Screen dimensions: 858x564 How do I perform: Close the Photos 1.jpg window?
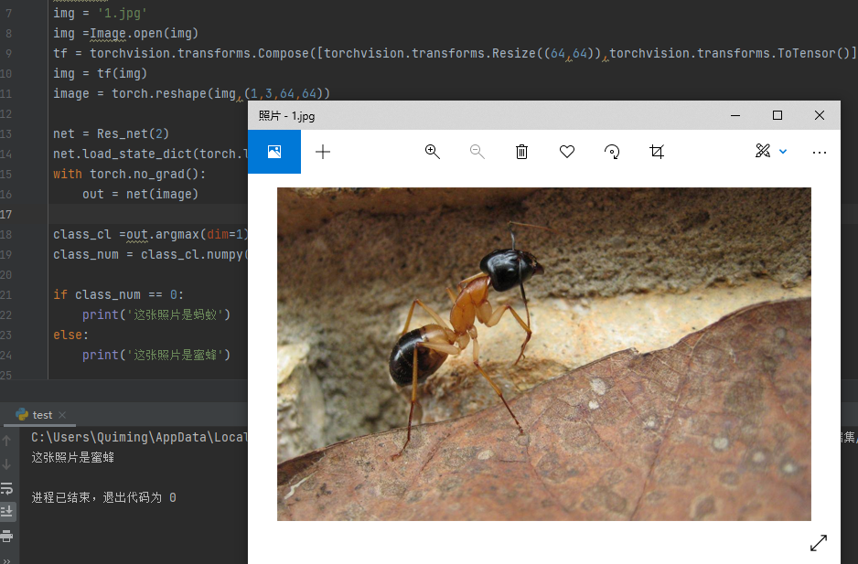pos(820,115)
